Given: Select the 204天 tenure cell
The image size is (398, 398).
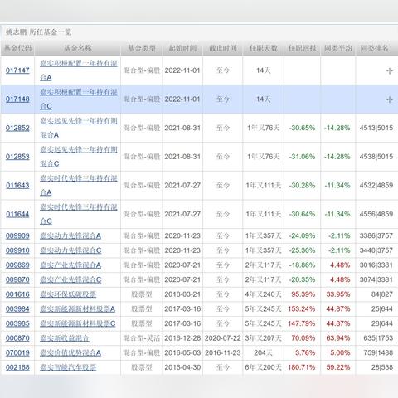Looking at the screenshot, I should [x=264, y=353].
